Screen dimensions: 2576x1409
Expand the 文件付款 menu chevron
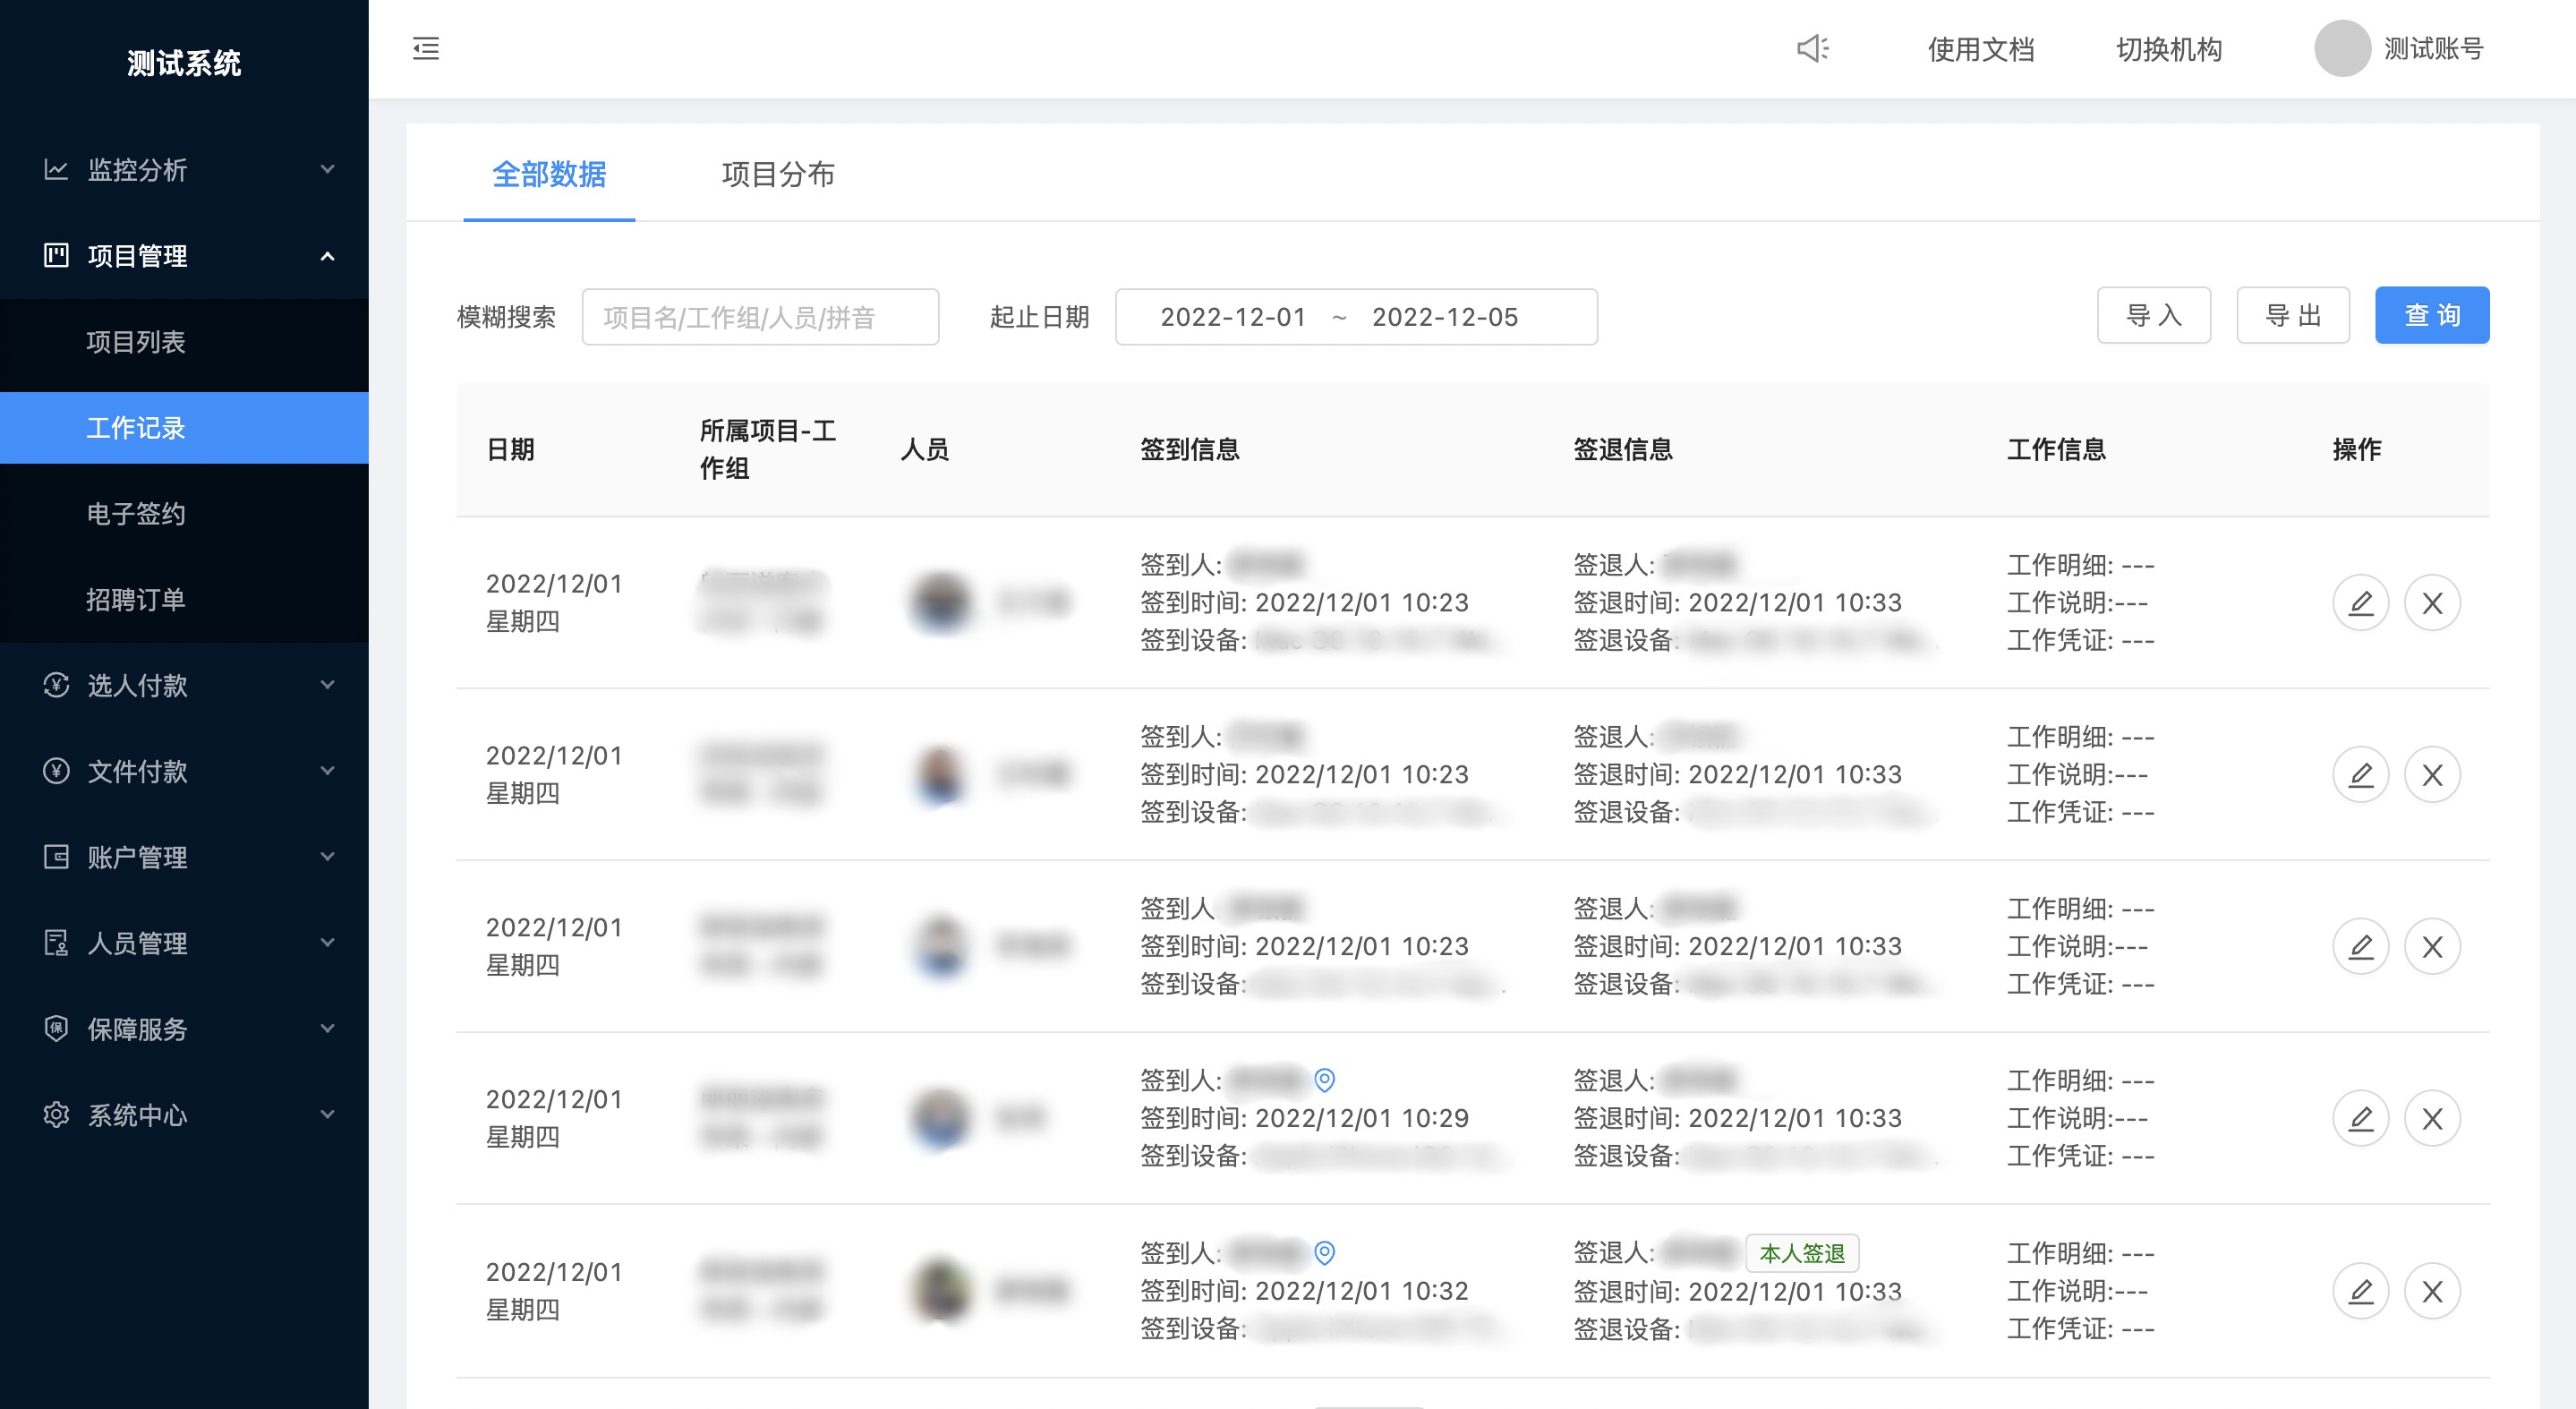327,771
